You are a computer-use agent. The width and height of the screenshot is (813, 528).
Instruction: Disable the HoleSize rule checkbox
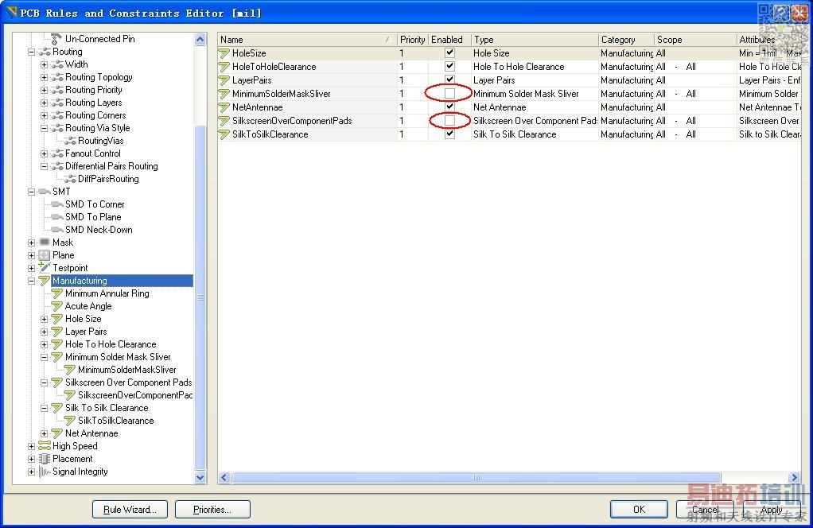pos(449,52)
